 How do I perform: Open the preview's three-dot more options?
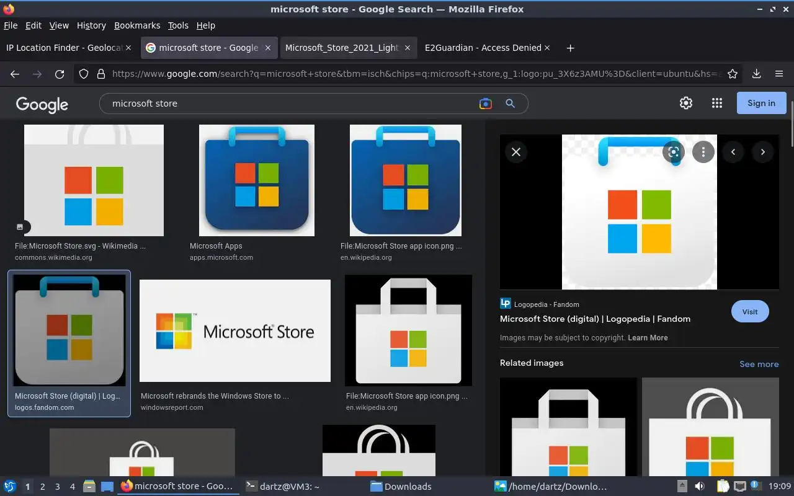[x=703, y=152]
